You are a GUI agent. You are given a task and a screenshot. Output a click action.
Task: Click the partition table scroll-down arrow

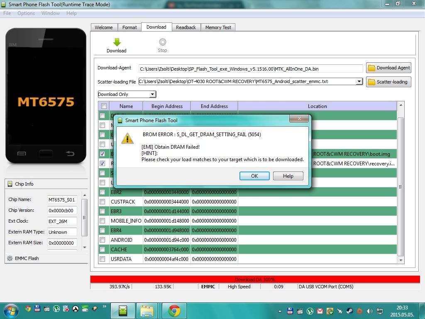click(401, 260)
